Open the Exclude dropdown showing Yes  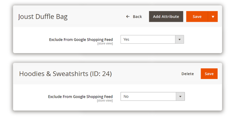point(152,39)
